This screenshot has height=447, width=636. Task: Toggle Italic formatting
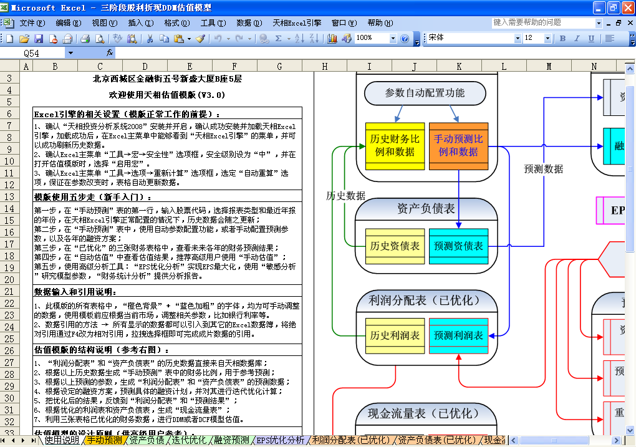[x=577, y=39]
